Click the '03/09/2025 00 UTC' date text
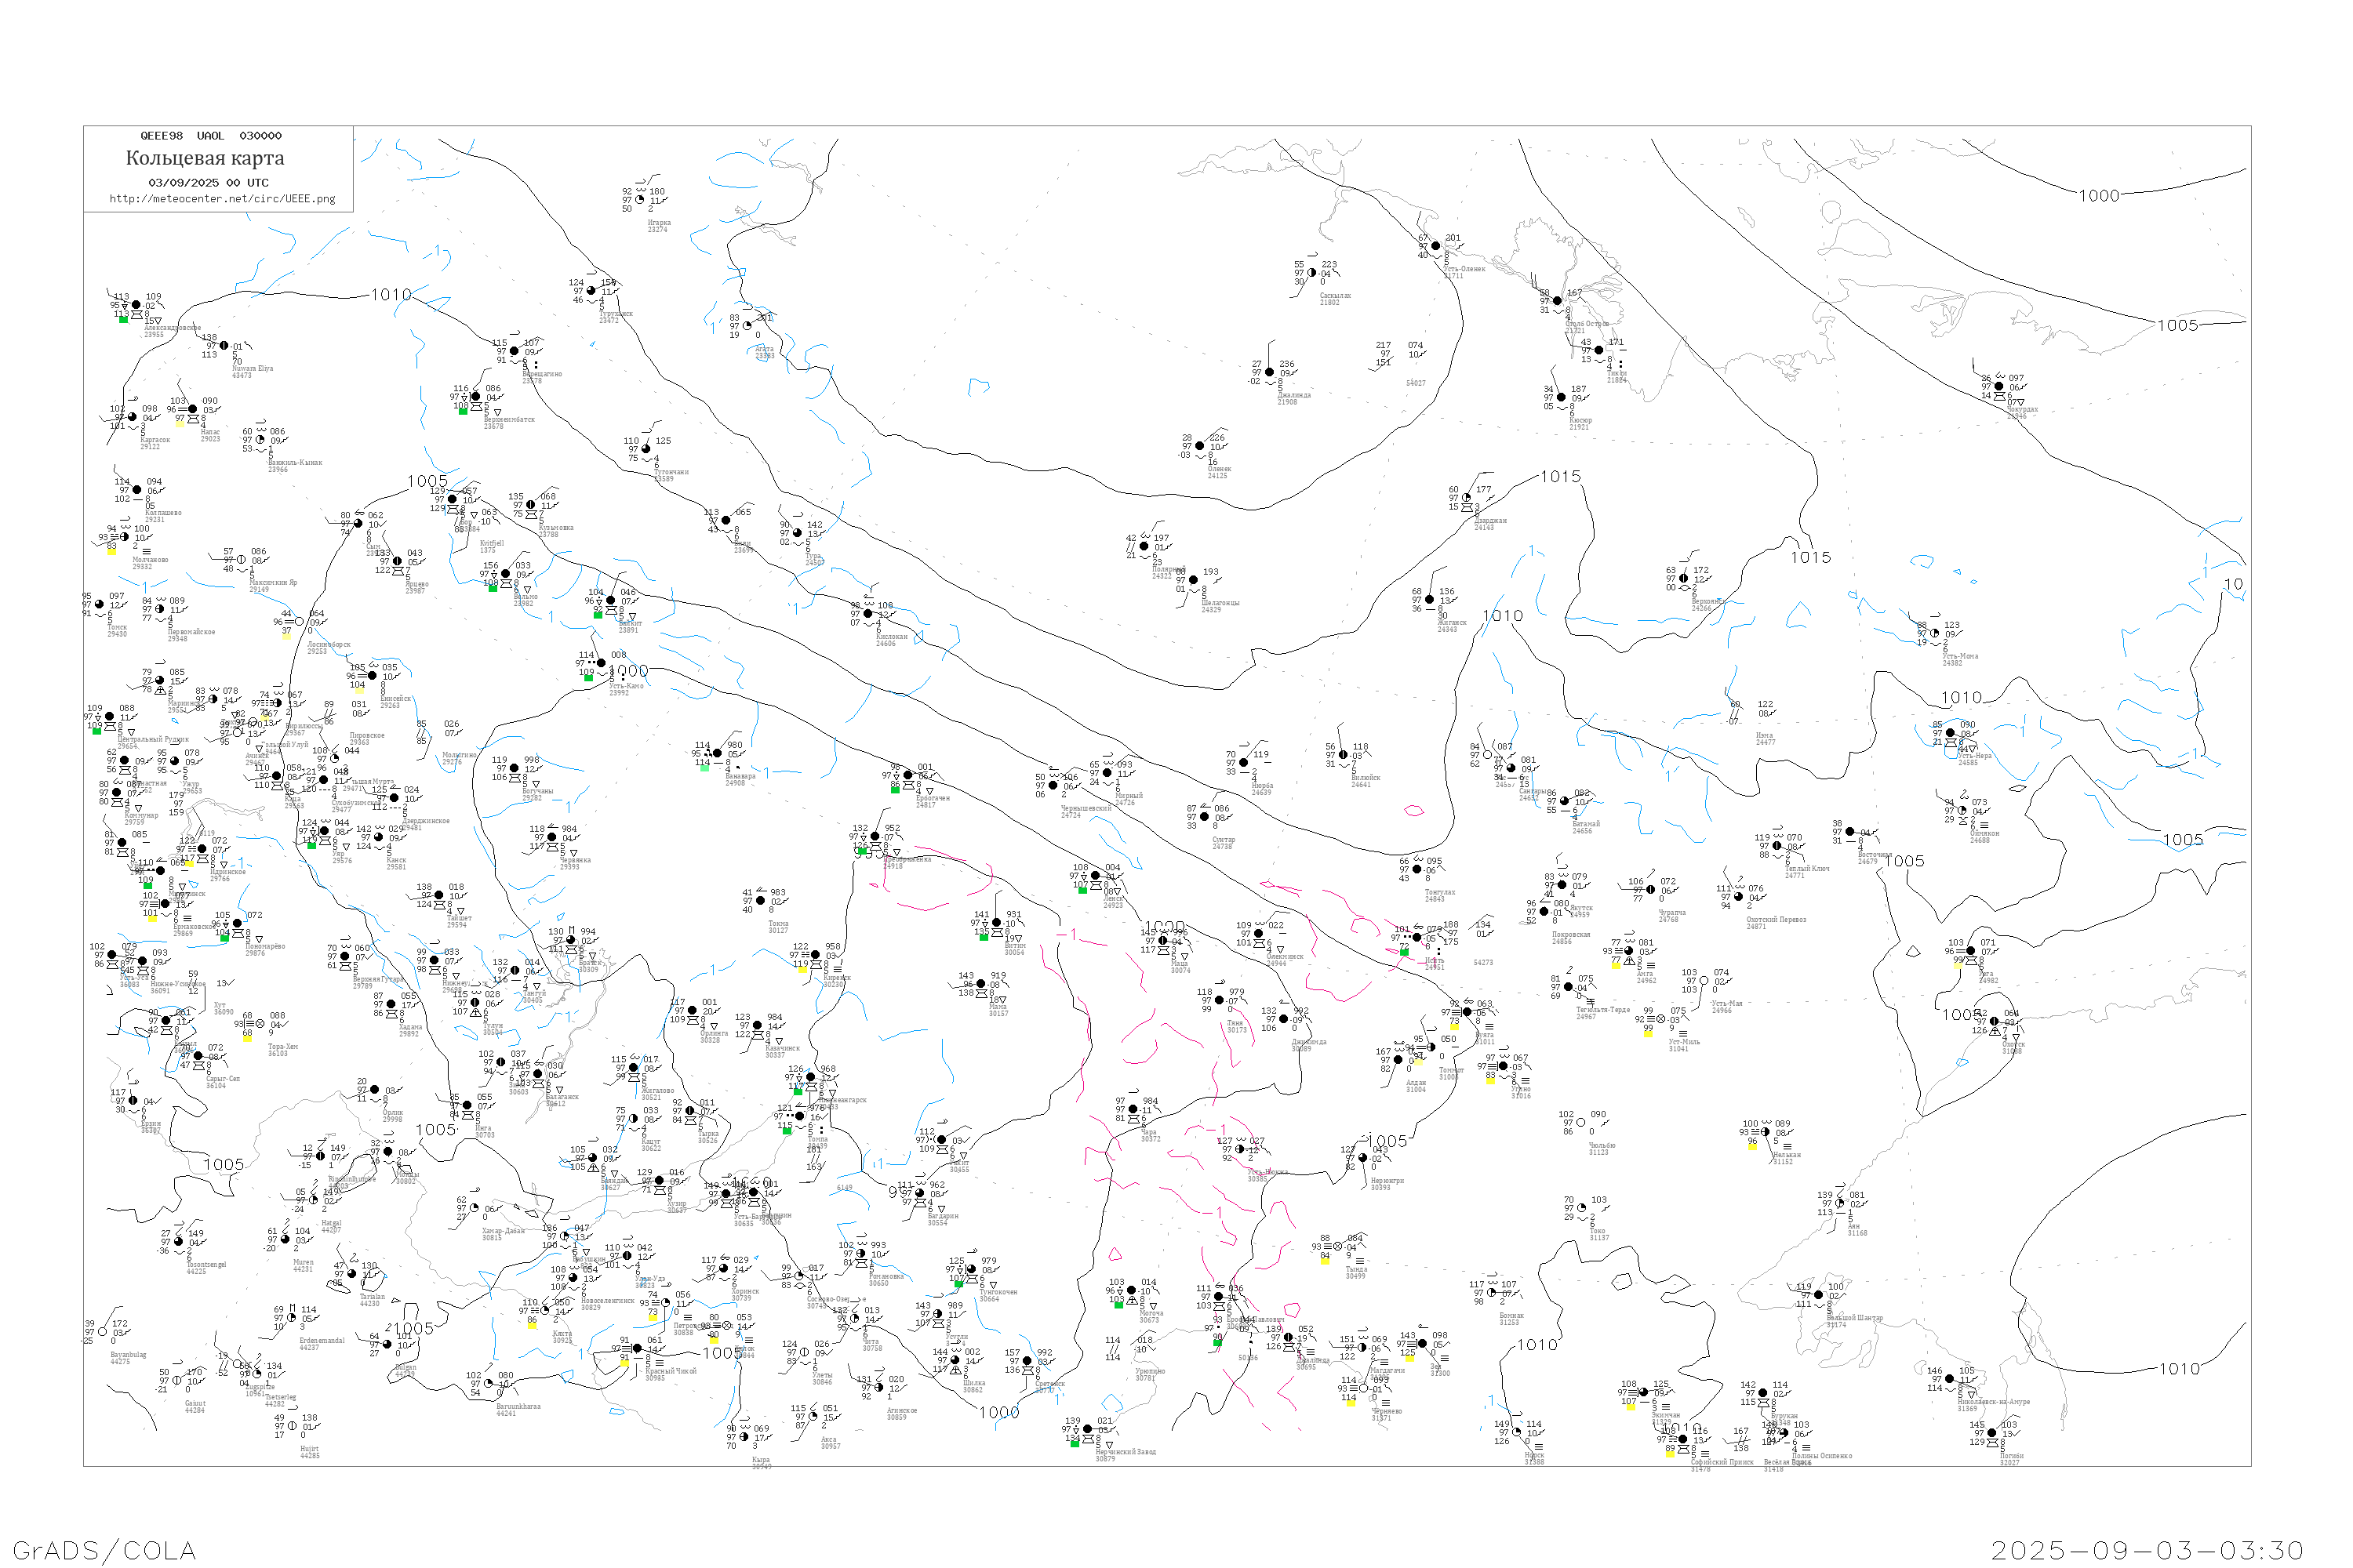2353x1568 pixels. tap(208, 183)
